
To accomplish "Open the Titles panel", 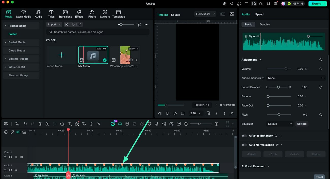I will coord(51,14).
